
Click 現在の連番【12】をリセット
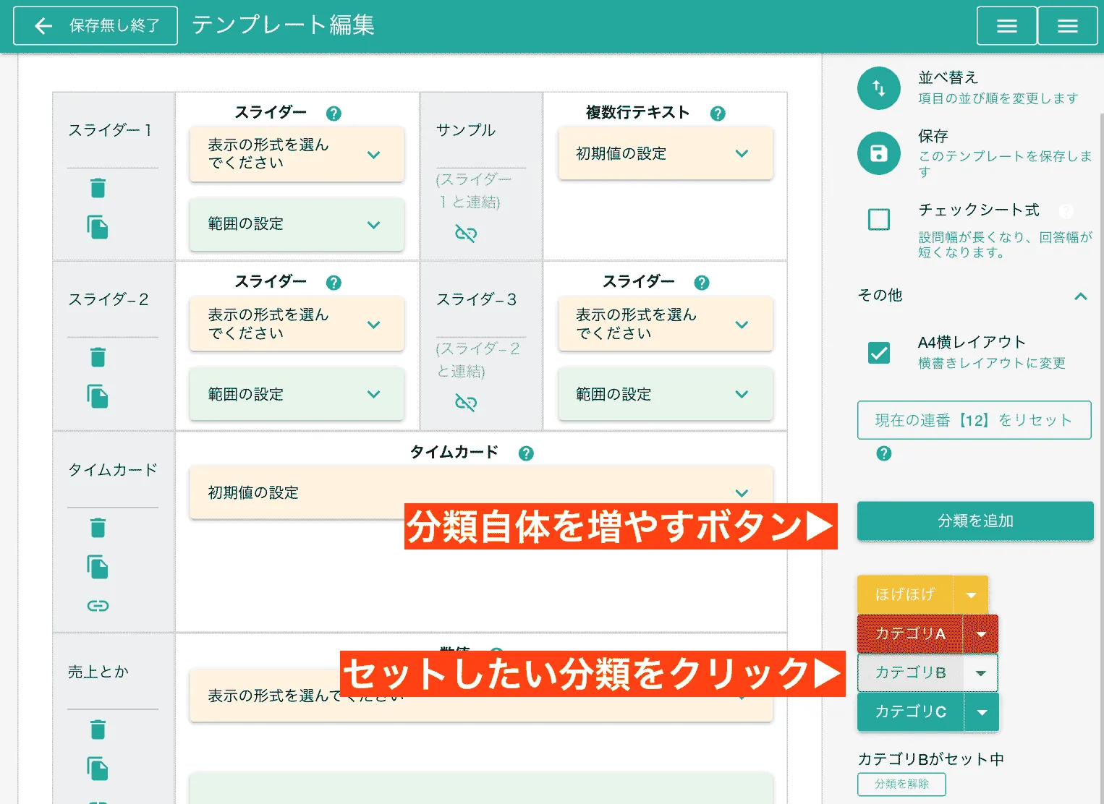coord(975,420)
